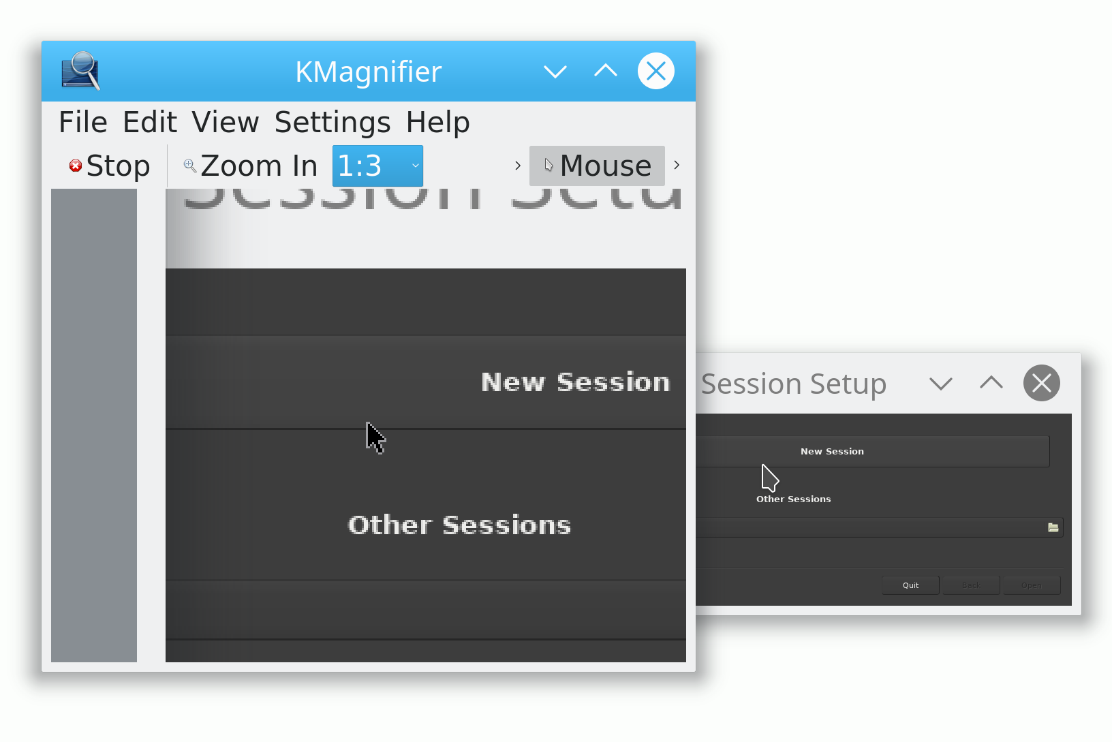Open the View menu
Screen dimensions: 1112x742
point(226,123)
